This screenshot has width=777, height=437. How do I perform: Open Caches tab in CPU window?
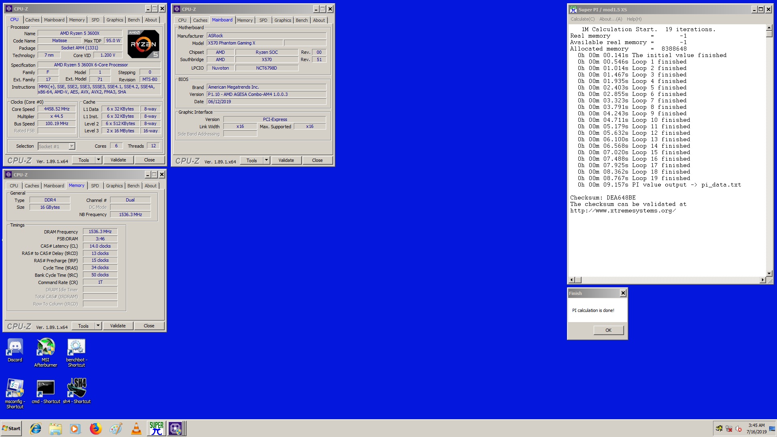click(32, 20)
